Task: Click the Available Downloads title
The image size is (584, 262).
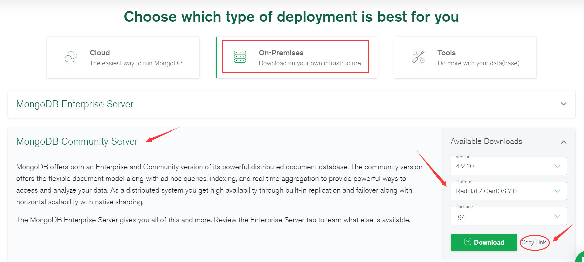Action: click(x=486, y=141)
